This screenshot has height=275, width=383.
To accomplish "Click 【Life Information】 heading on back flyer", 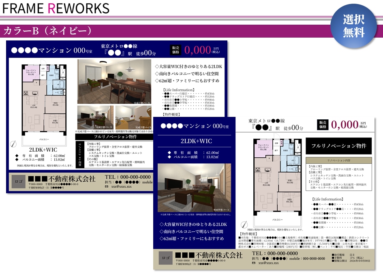I will point(179,90).
